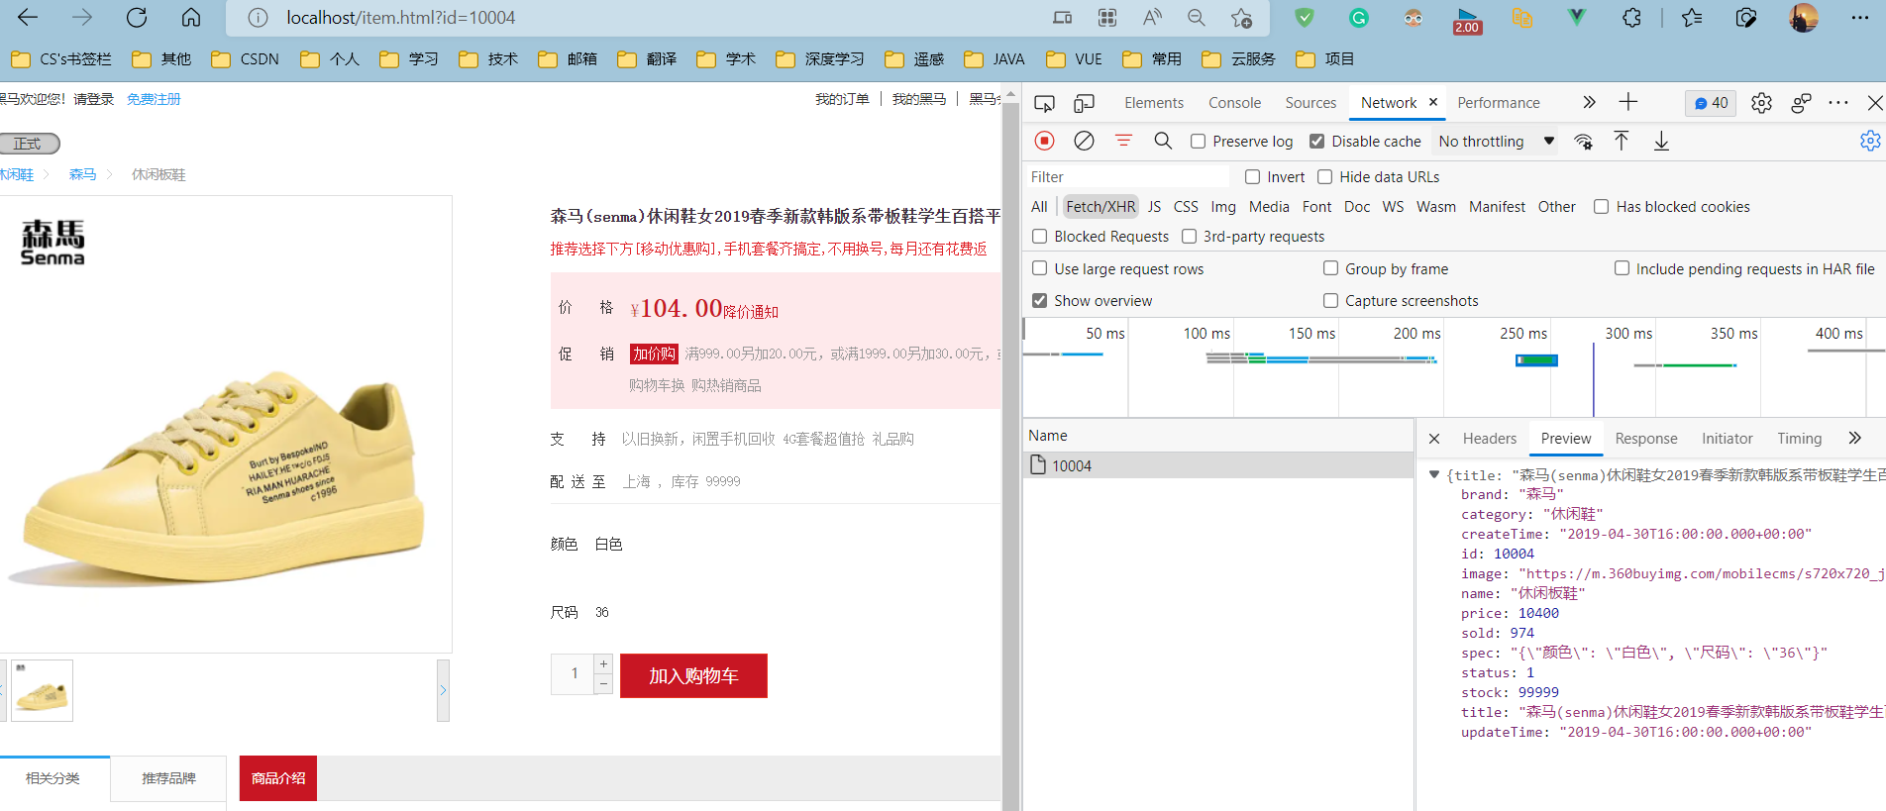The height and width of the screenshot is (811, 1886).
Task: Click the thumbnail carousel next arrow
Action: tap(443, 690)
